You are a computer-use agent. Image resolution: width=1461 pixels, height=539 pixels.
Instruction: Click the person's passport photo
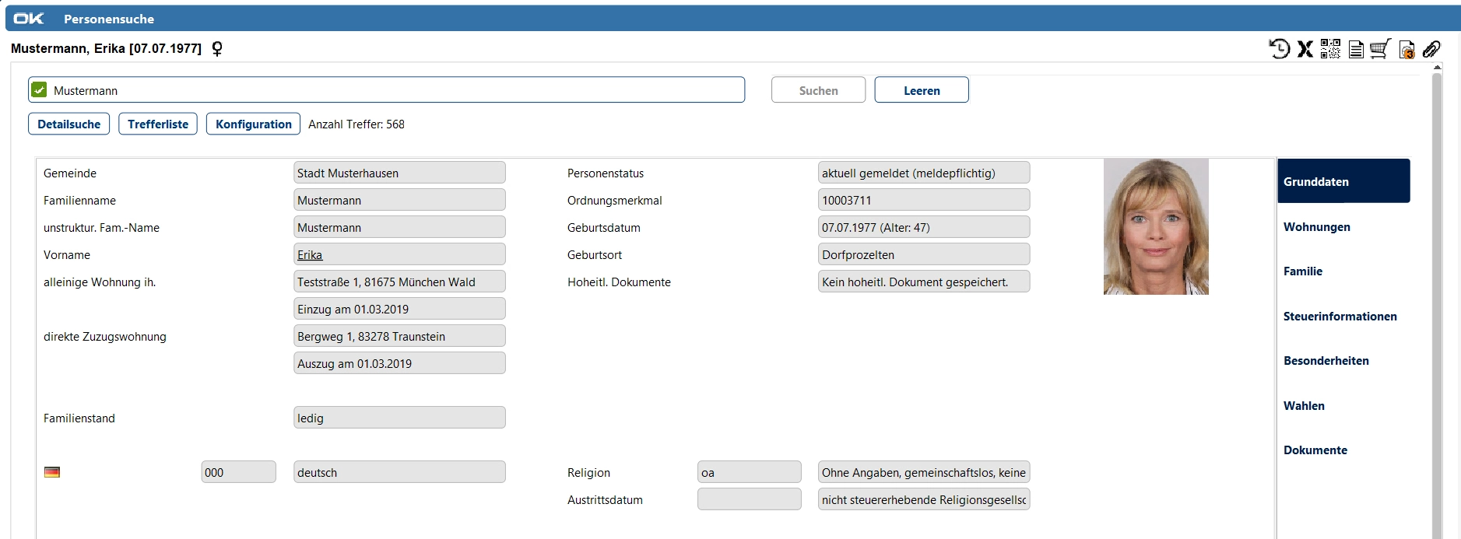1156,226
